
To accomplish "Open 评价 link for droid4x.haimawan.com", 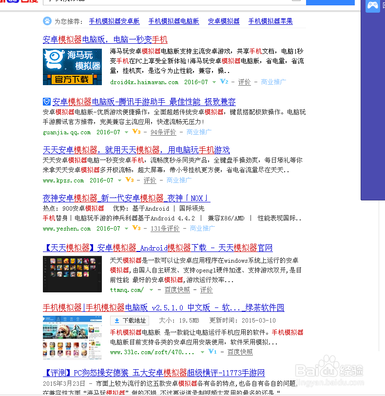I will click(244, 82).
